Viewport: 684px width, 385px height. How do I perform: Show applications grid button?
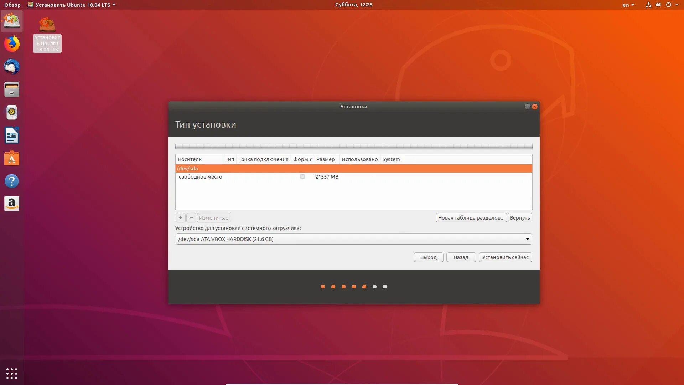[12, 373]
